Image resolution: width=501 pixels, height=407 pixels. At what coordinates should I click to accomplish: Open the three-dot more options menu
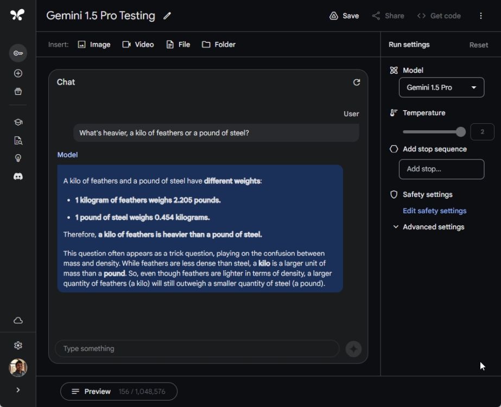point(480,16)
